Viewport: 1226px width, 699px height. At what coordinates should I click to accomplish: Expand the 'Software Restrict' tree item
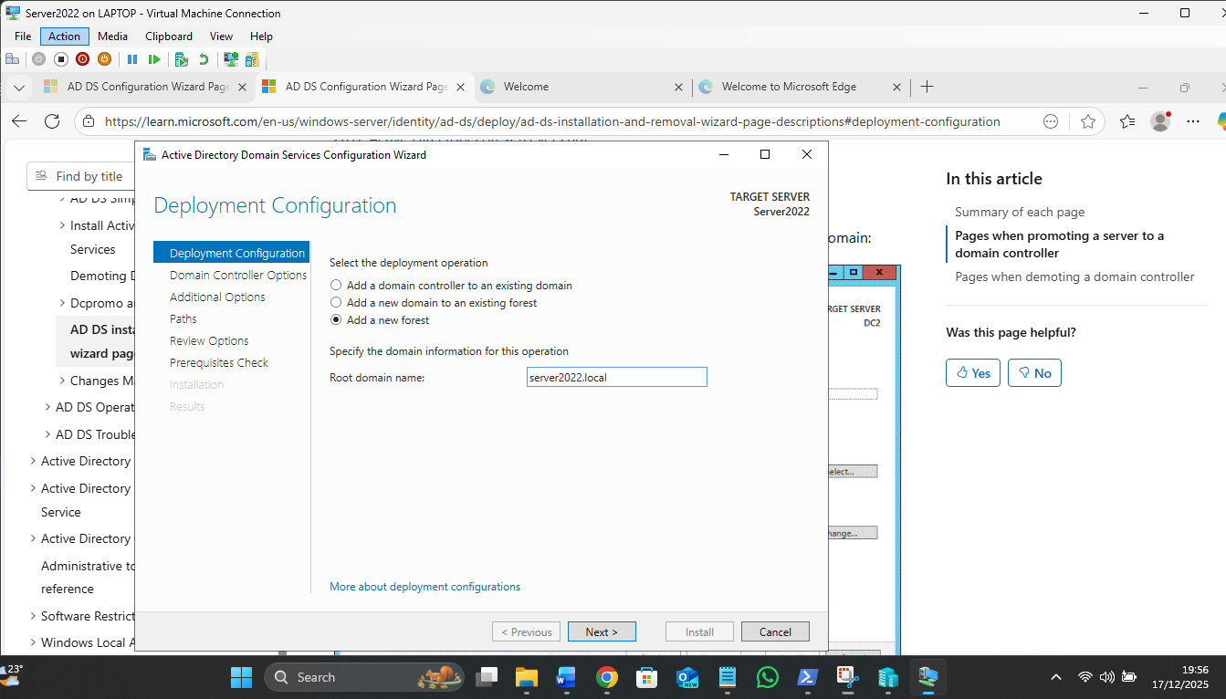point(34,616)
